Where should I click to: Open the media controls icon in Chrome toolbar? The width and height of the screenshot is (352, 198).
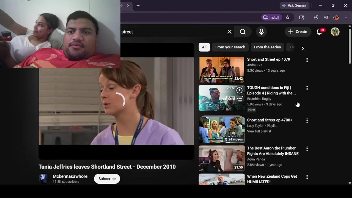[326, 17]
